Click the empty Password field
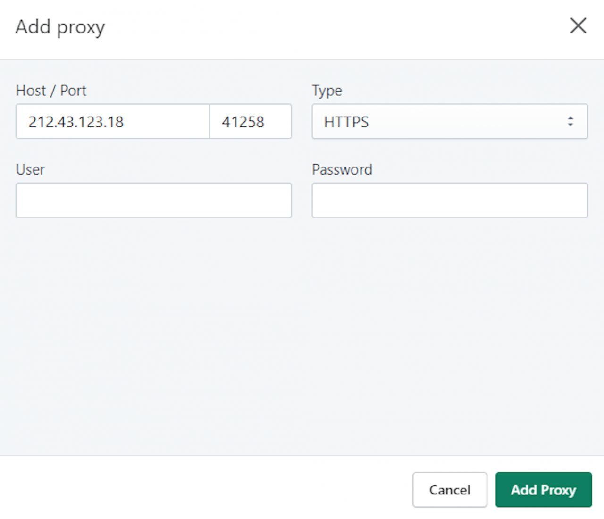Image resolution: width=604 pixels, height=519 pixels. pos(450,200)
